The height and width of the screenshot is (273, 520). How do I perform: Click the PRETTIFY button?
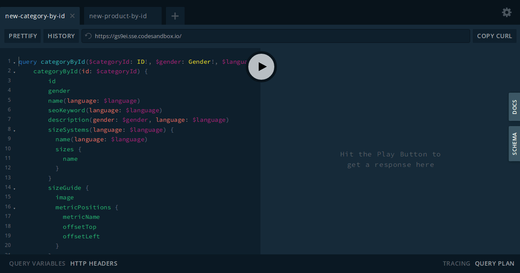[23, 36]
